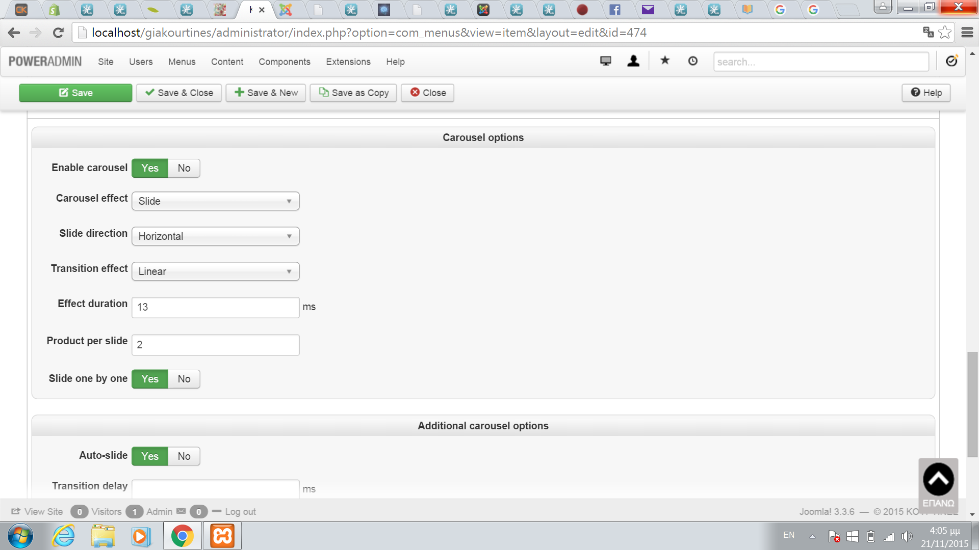Click the green Save button
979x550 pixels.
pyautogui.click(x=75, y=93)
